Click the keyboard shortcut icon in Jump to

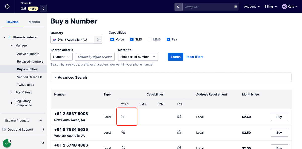[x=236, y=7]
